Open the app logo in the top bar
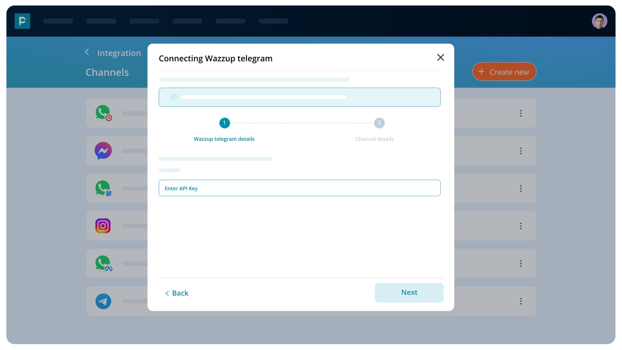 22,21
